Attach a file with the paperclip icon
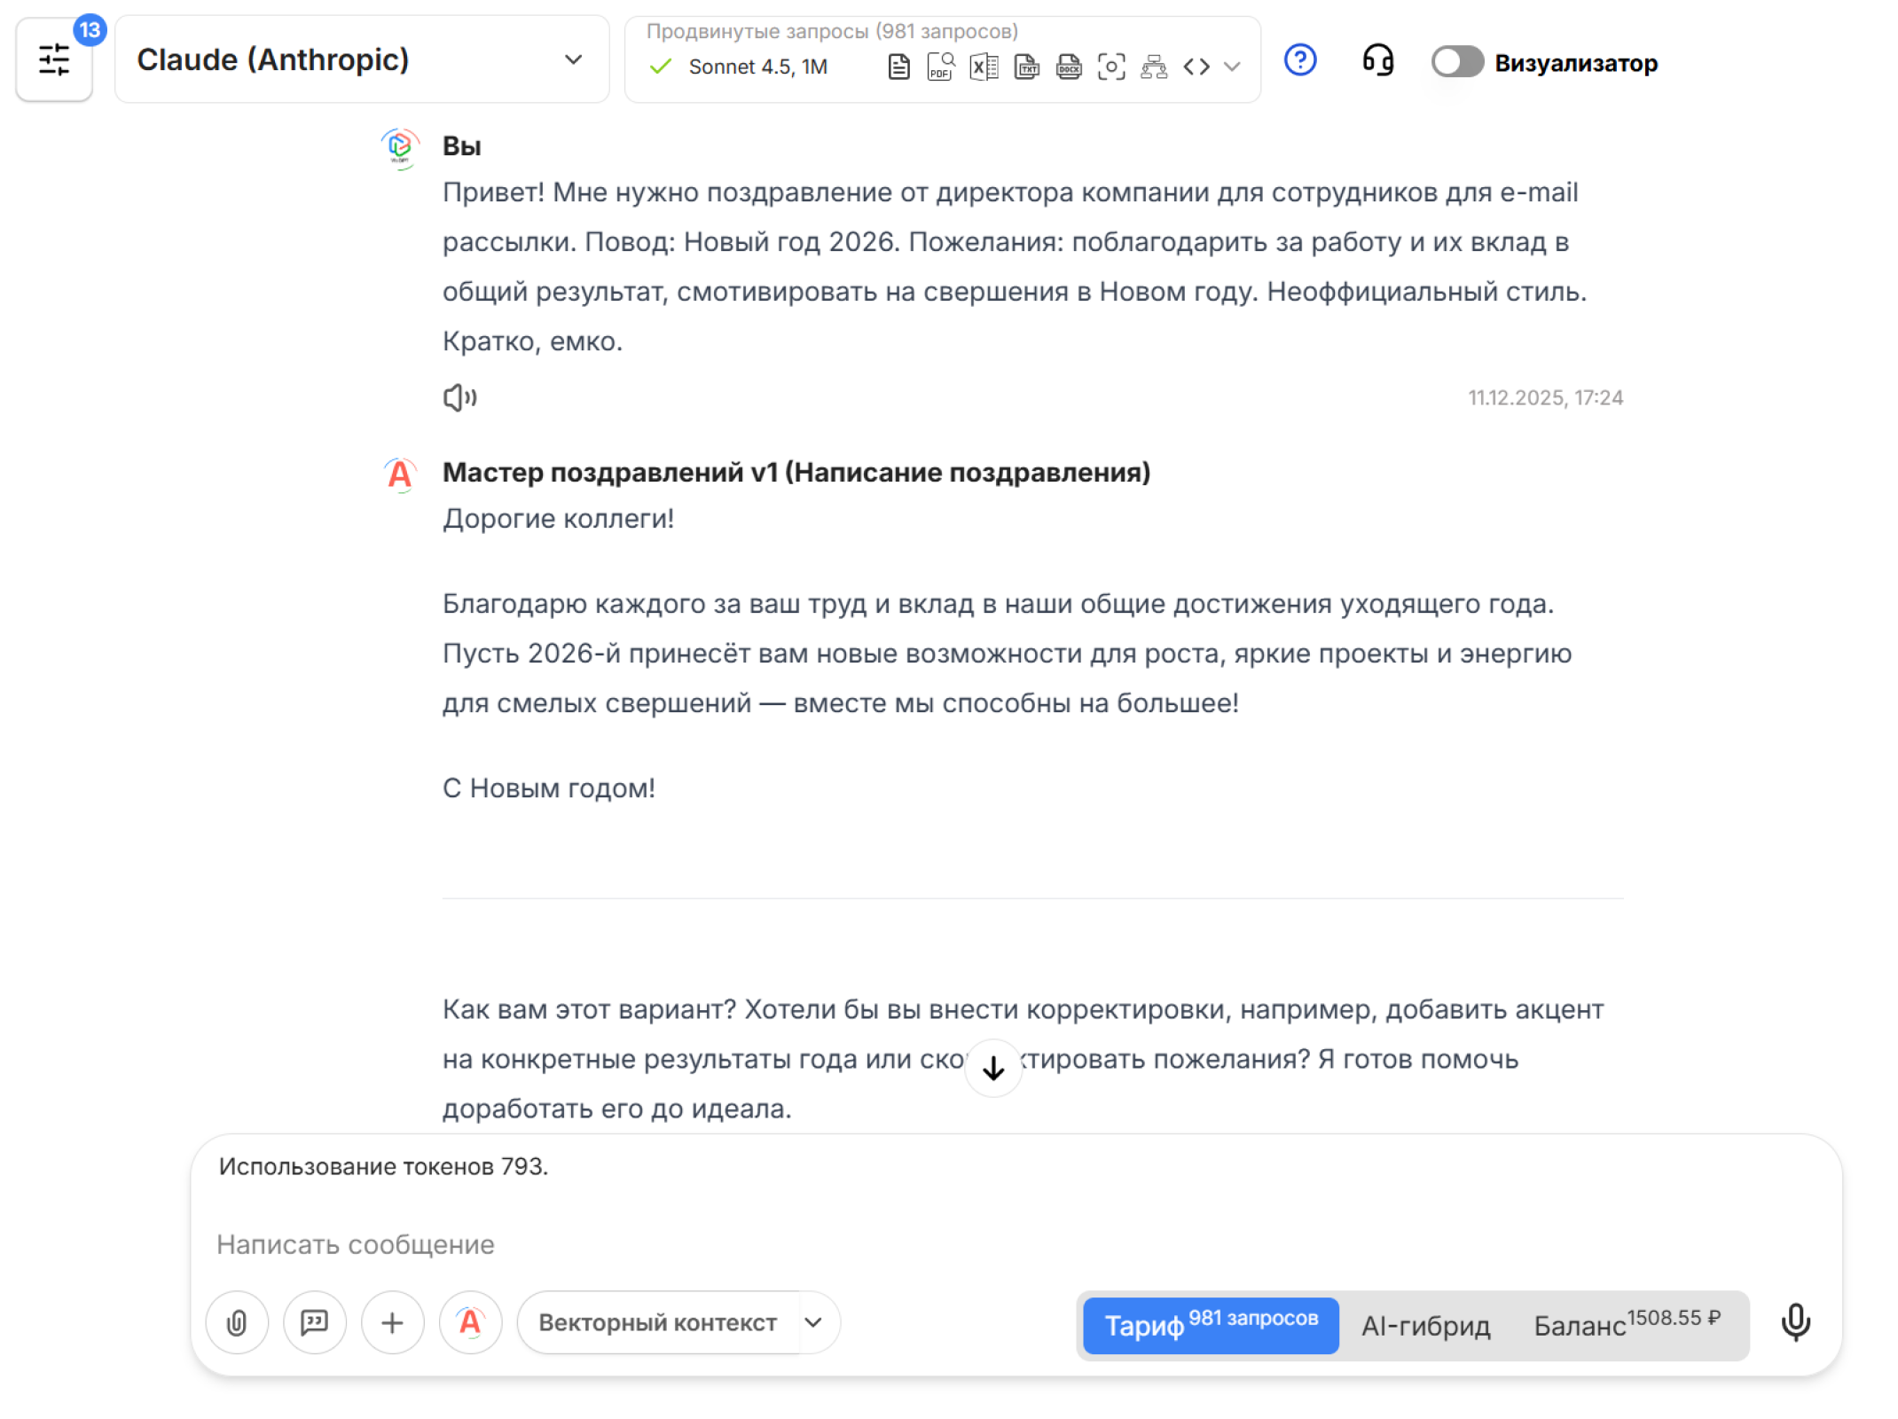This screenshot has height=1419, width=1898. click(236, 1322)
